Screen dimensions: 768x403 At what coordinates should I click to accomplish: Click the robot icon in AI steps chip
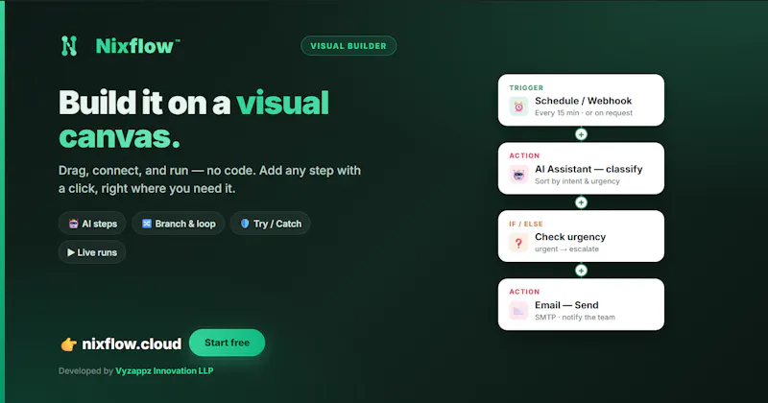(74, 224)
